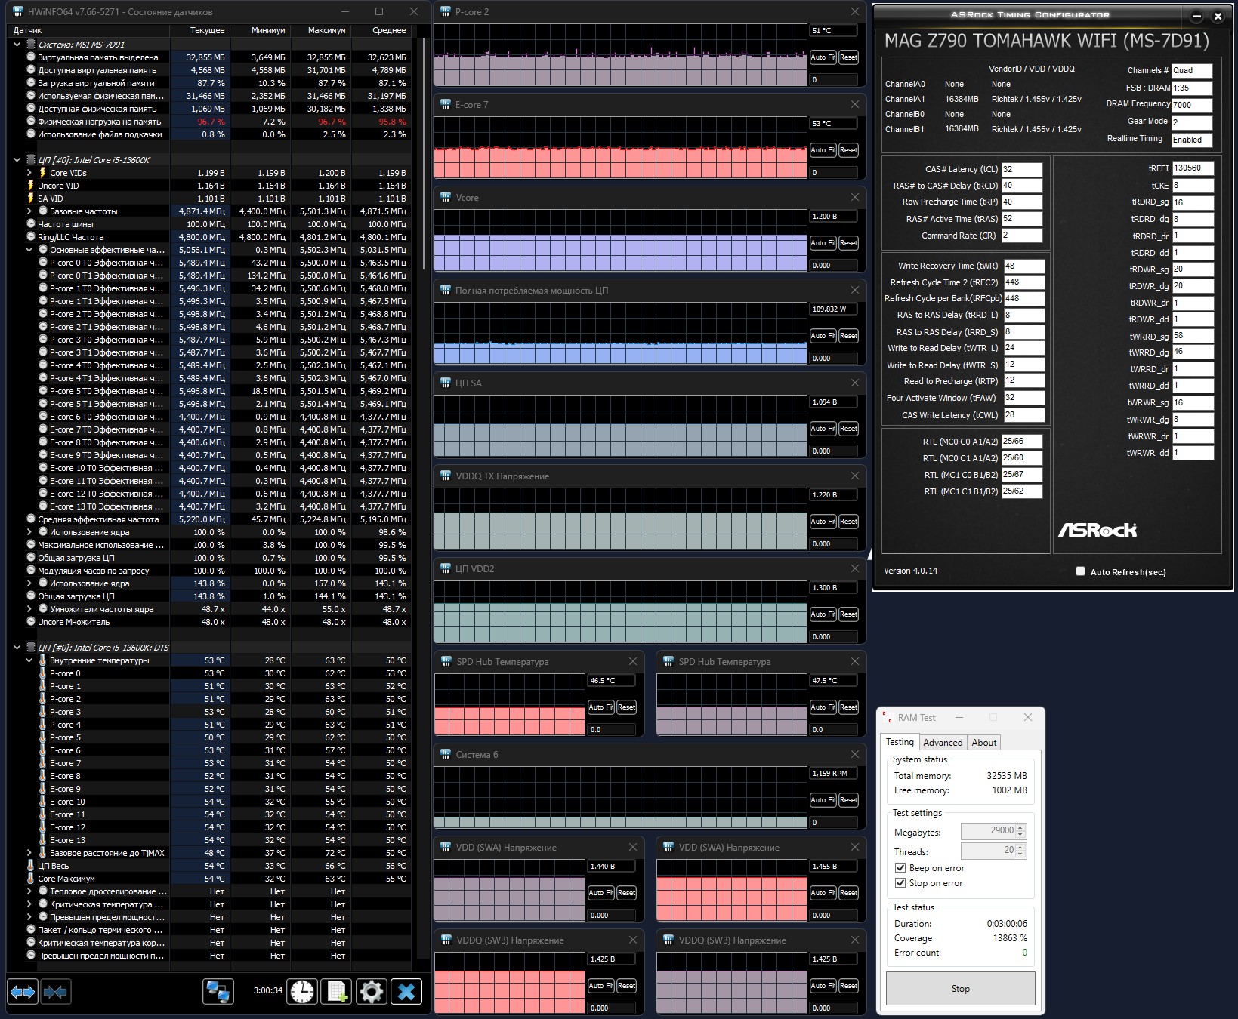The height and width of the screenshot is (1019, 1238).
Task: Reset sensor min/max with the clock icon
Action: click(x=302, y=991)
